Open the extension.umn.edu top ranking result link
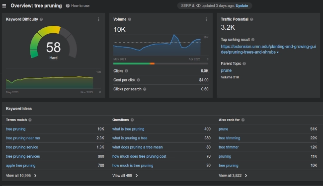Image resolution: width=323 pixels, height=186 pixels. (268, 49)
